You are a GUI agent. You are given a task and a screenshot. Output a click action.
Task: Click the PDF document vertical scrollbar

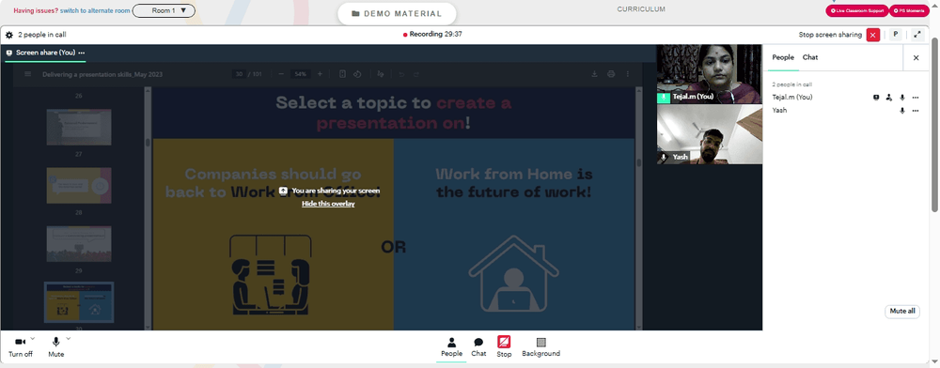coord(638,162)
